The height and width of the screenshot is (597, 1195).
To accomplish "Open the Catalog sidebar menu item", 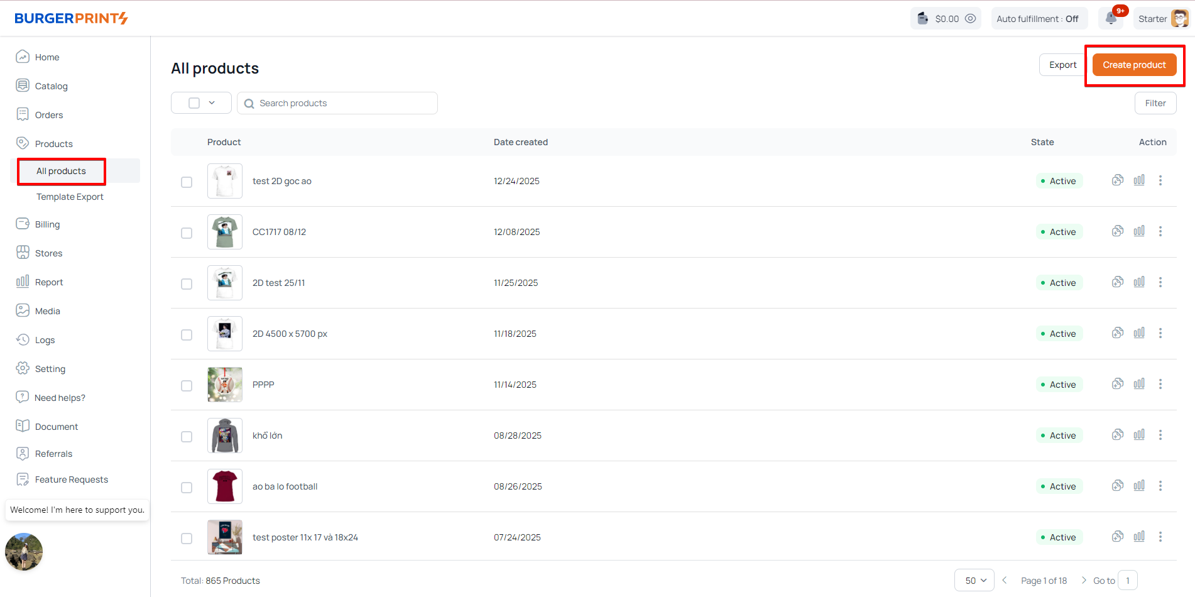I will point(51,86).
